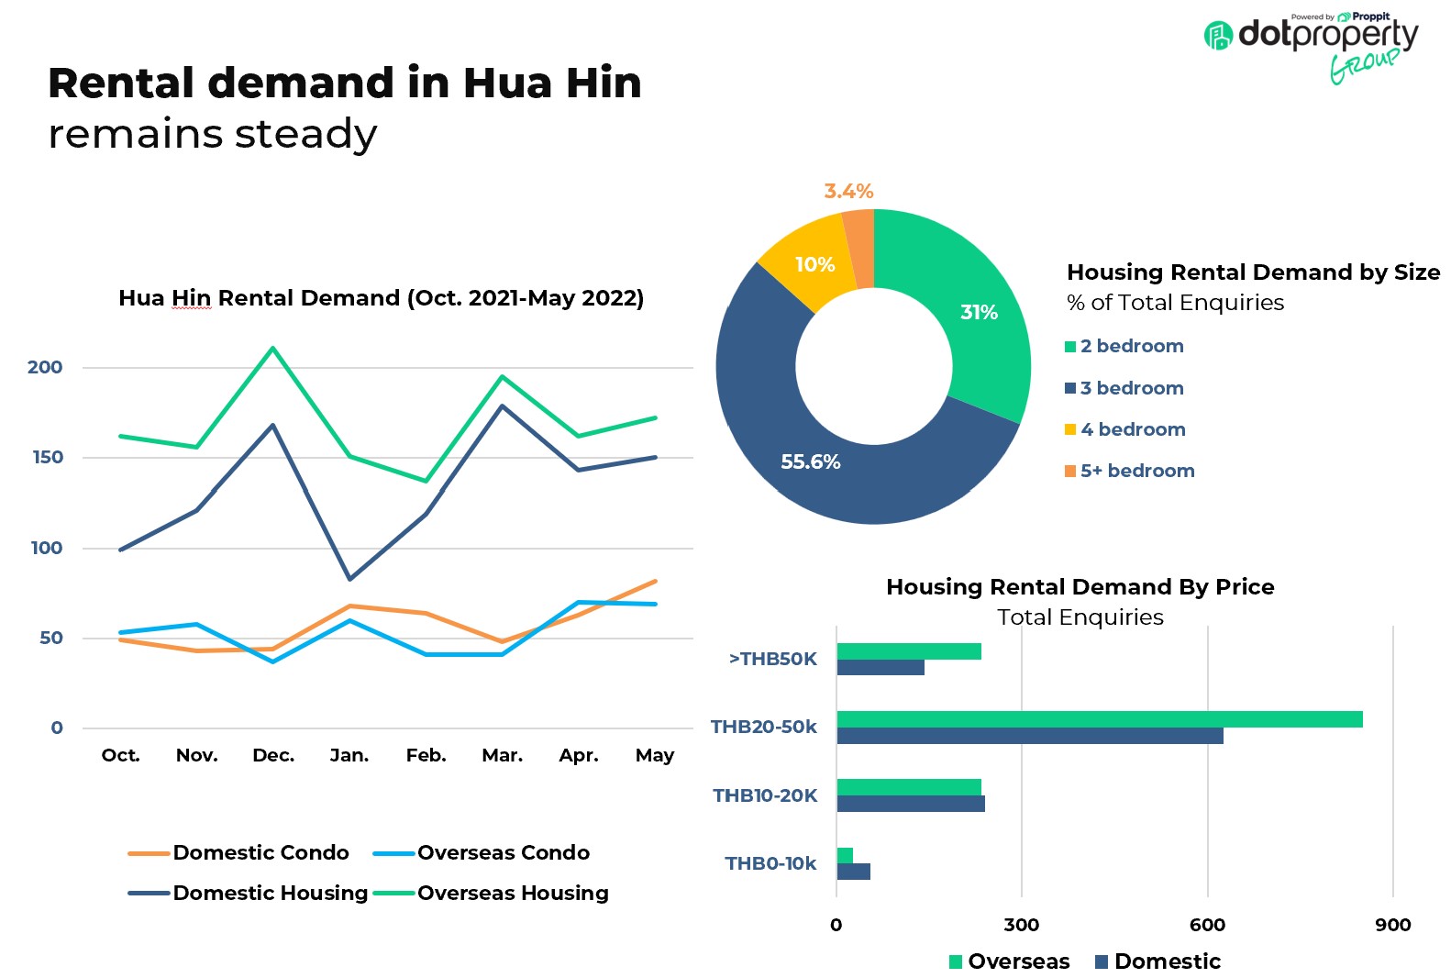Select the 'Domestic Housing' legend label
Image resolution: width=1451 pixels, height=978 pixels.
[271, 893]
